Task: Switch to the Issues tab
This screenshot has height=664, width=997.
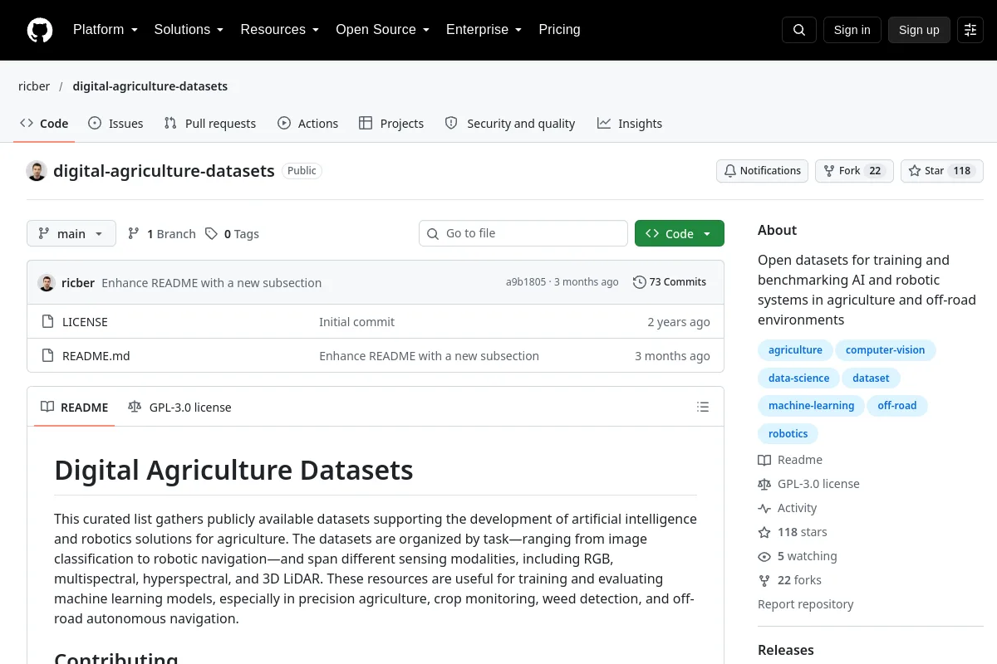Action: tap(115, 124)
